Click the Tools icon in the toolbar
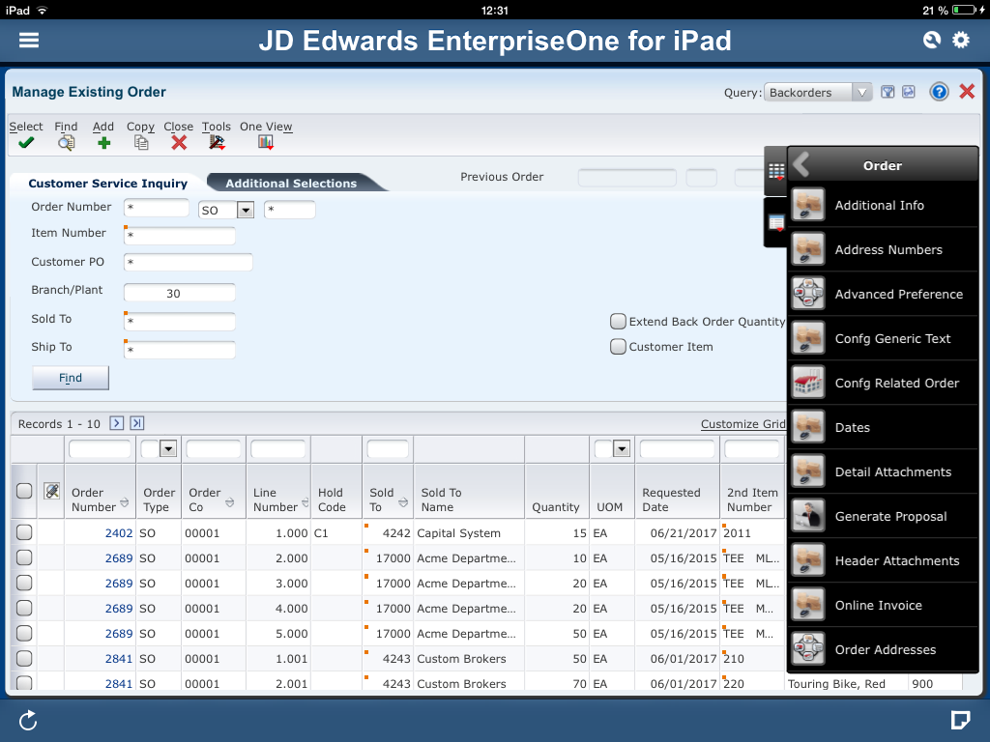 (215, 139)
